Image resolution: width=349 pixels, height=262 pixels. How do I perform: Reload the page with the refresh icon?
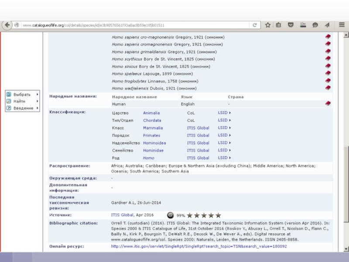tap(255, 25)
